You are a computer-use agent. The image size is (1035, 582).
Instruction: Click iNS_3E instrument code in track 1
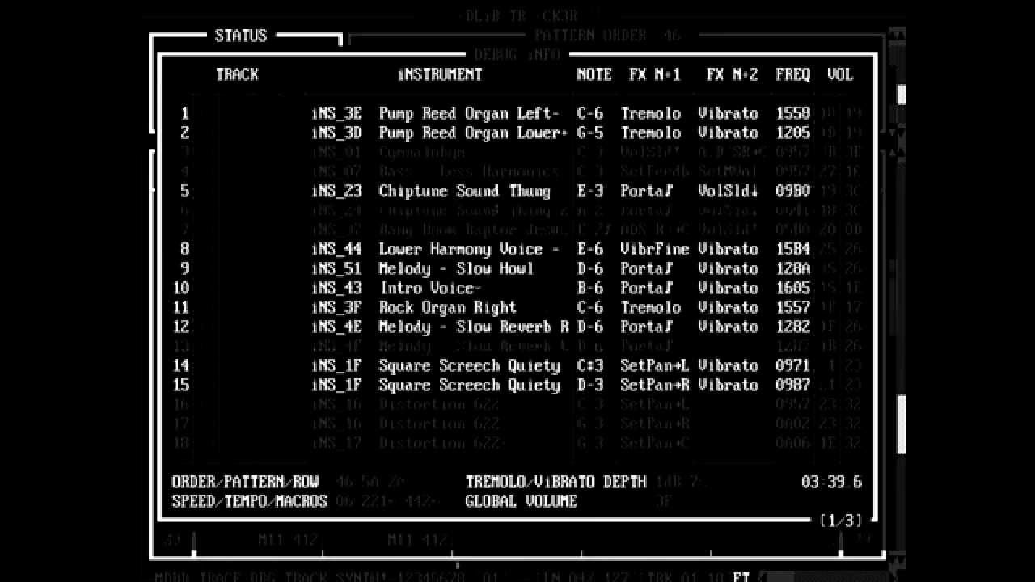coord(337,114)
